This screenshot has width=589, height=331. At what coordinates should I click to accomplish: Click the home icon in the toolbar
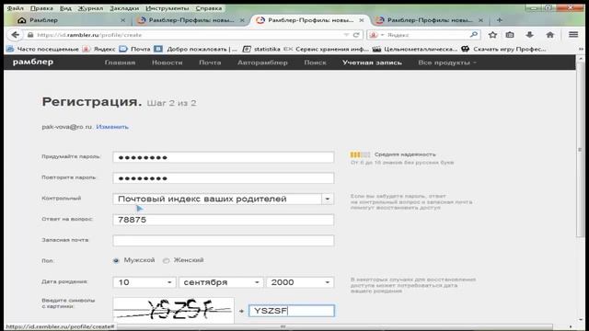[550, 35]
